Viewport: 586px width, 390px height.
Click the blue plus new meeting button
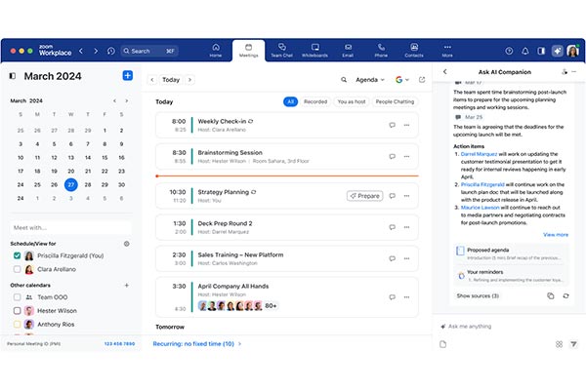click(128, 76)
